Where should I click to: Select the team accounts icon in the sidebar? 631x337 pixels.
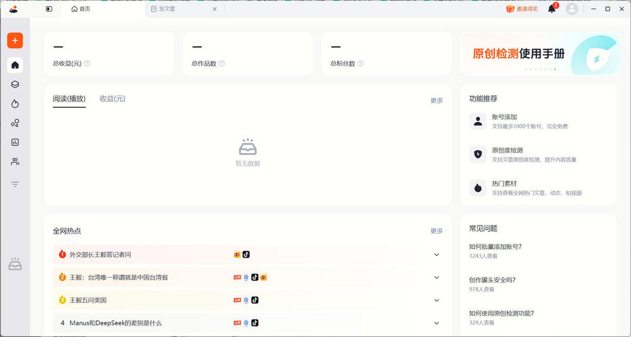(x=14, y=162)
